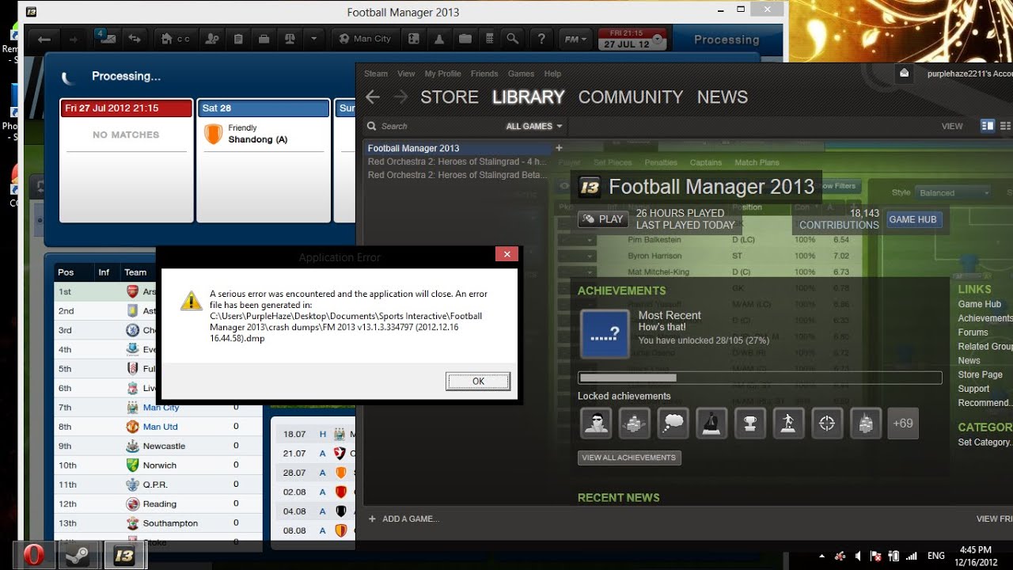Open Achievements link under LINKS
1013x570 pixels.
985,318
